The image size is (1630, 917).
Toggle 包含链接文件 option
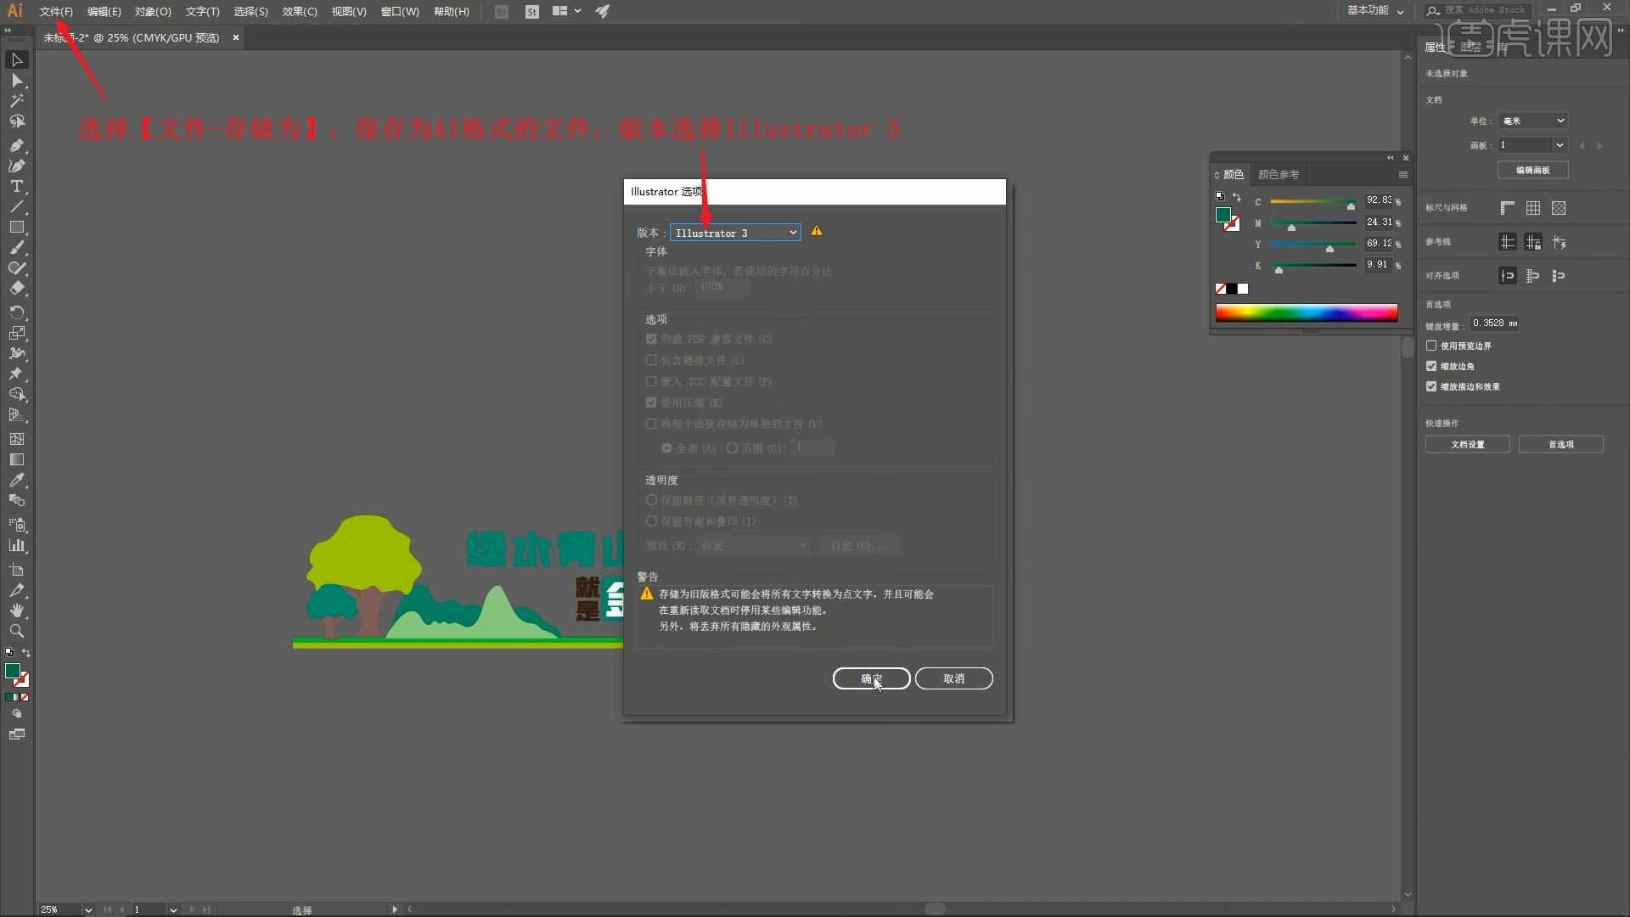click(650, 359)
